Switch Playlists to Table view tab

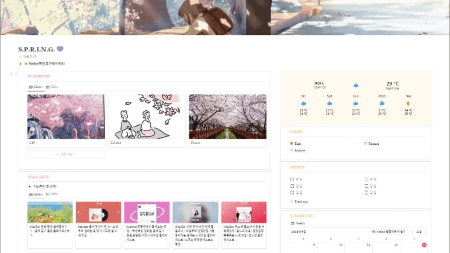pyautogui.click(x=52, y=194)
